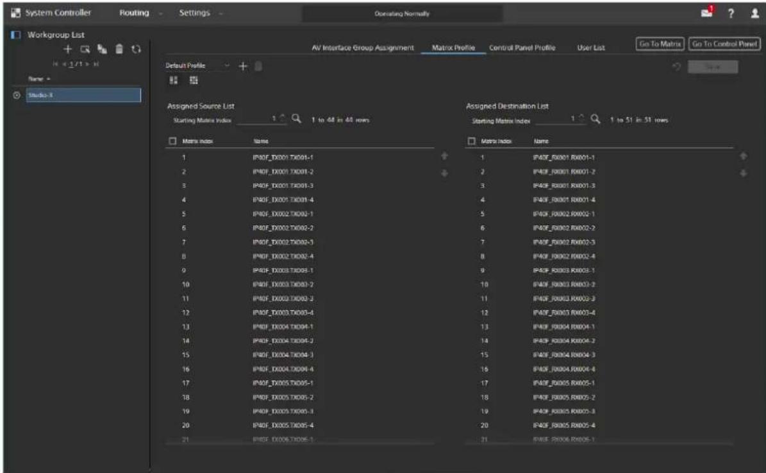Select source row IP40F_TX002.TX002-1
The image size is (766, 473).
[299, 214]
